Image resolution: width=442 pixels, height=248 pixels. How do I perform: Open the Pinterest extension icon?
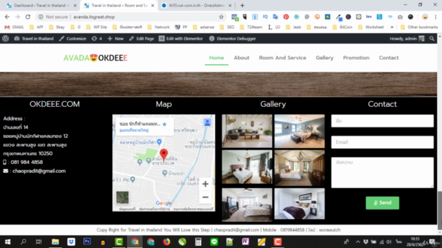[286, 17]
